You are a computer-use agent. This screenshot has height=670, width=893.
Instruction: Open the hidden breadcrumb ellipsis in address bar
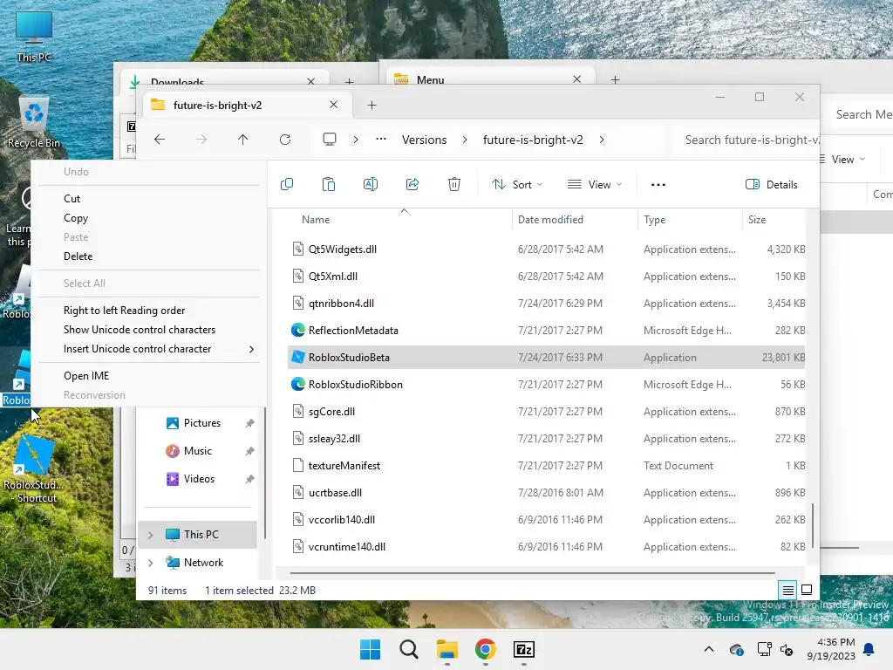coord(381,140)
